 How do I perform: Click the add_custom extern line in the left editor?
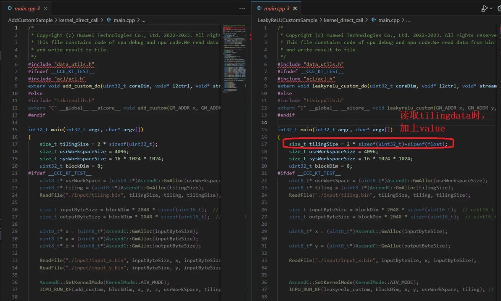click(124, 108)
